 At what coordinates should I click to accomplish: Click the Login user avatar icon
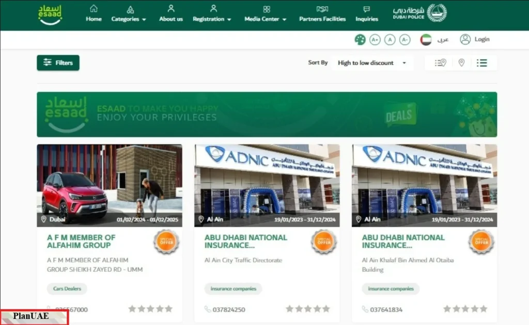[465, 39]
